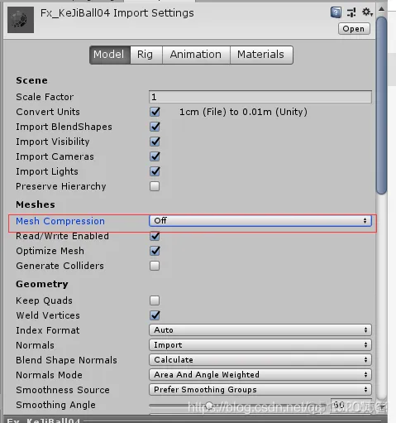This screenshot has height=423, width=396.
Task: Enable the Preserve Hierarchy checkbox
Action: pos(155,186)
